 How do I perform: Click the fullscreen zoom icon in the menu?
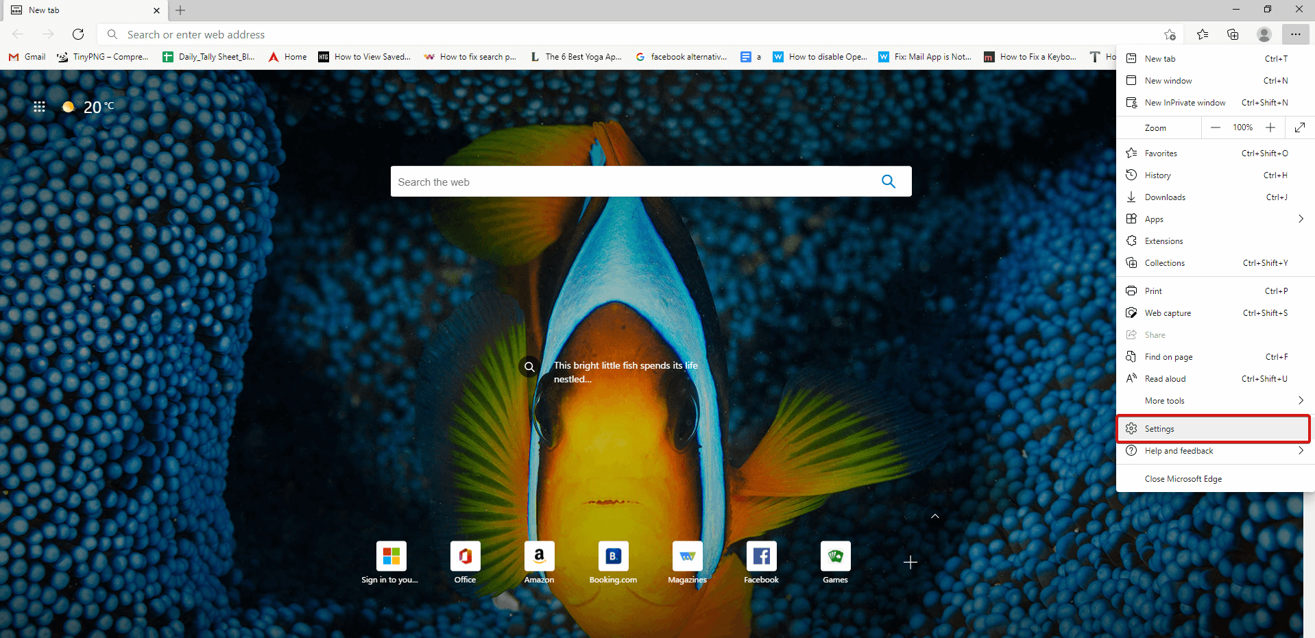tap(1300, 127)
